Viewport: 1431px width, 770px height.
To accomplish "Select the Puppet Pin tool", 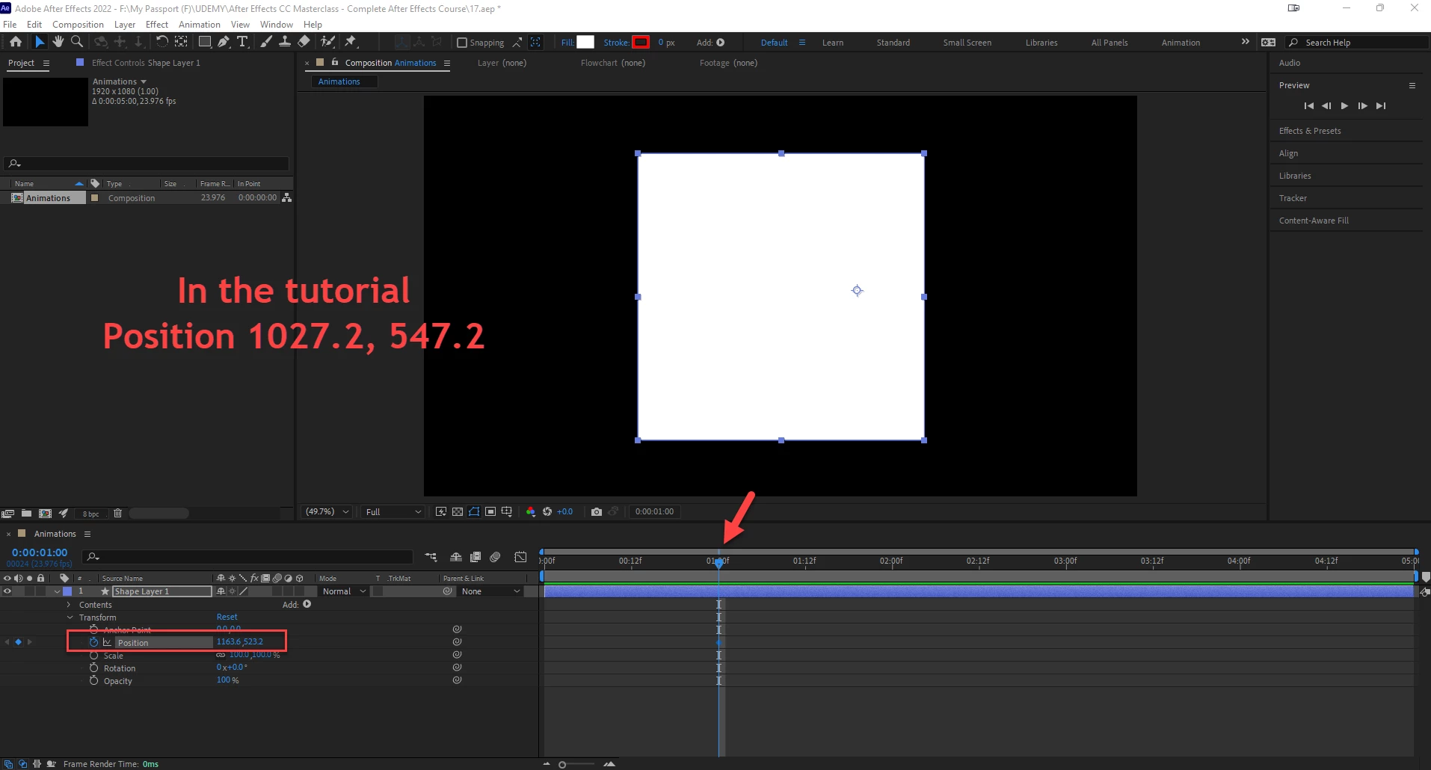I will coord(351,42).
